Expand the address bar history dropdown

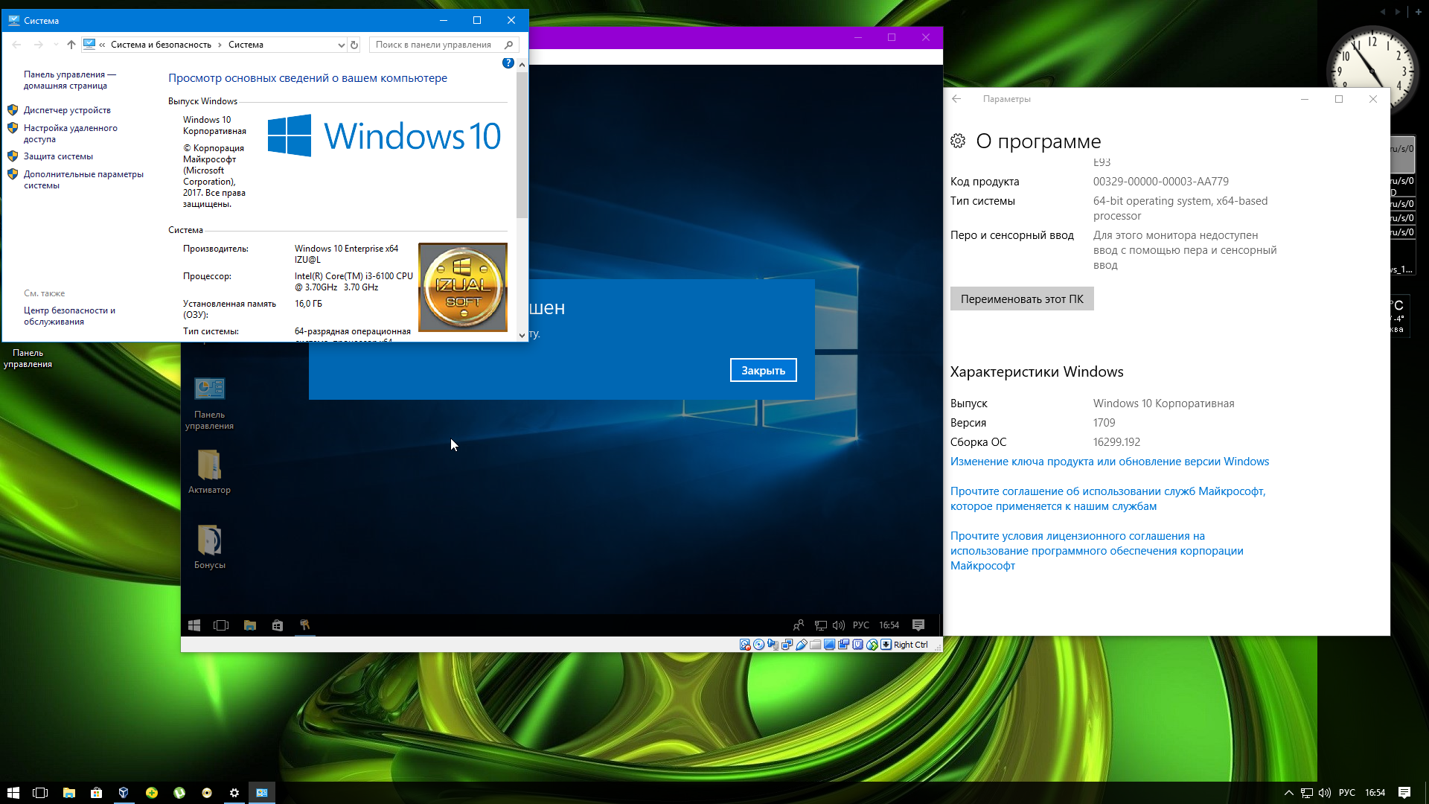(341, 45)
